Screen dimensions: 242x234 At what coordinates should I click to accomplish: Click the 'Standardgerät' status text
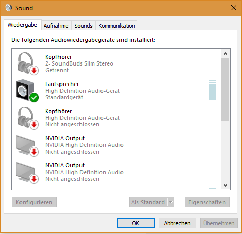(64, 97)
